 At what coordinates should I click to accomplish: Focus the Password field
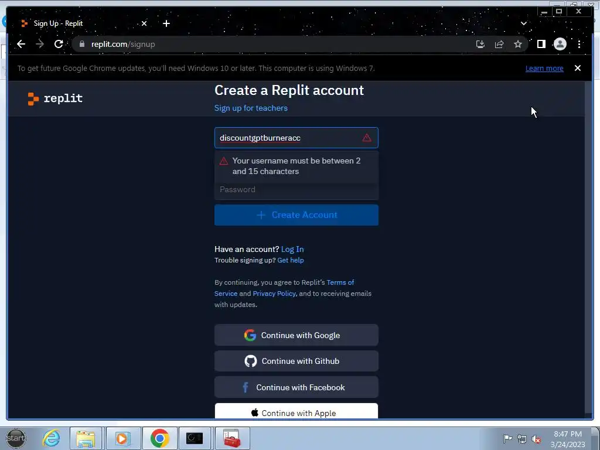[x=296, y=190]
